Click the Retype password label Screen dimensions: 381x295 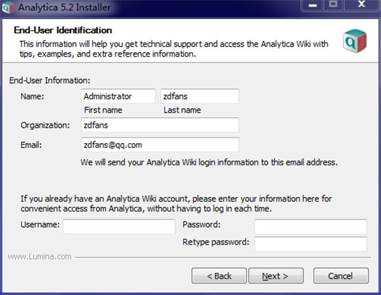click(215, 243)
